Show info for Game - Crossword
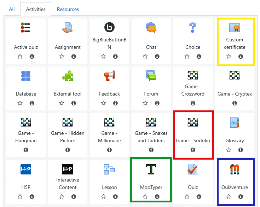Image resolution: width=260 pixels, height=207 pixels. click(193, 103)
